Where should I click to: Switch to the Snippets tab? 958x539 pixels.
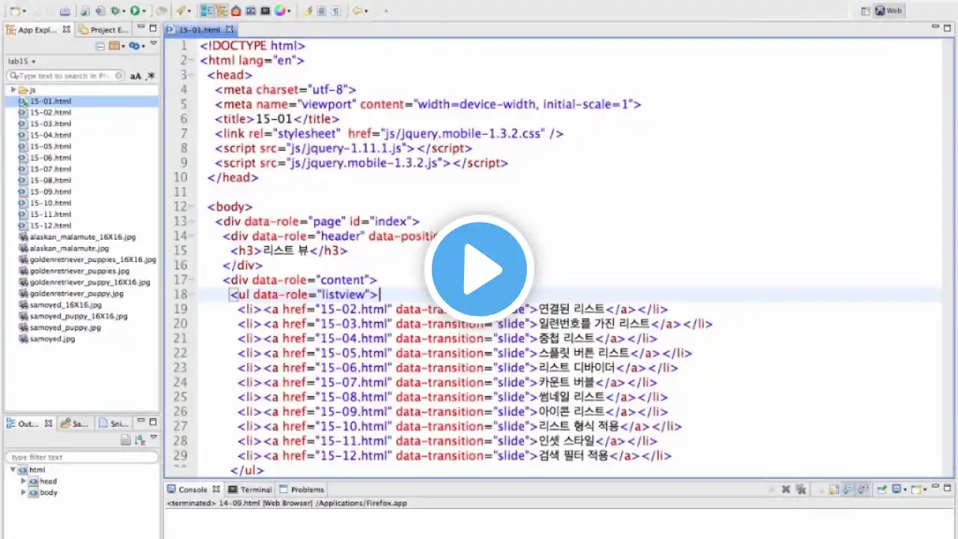tap(115, 424)
